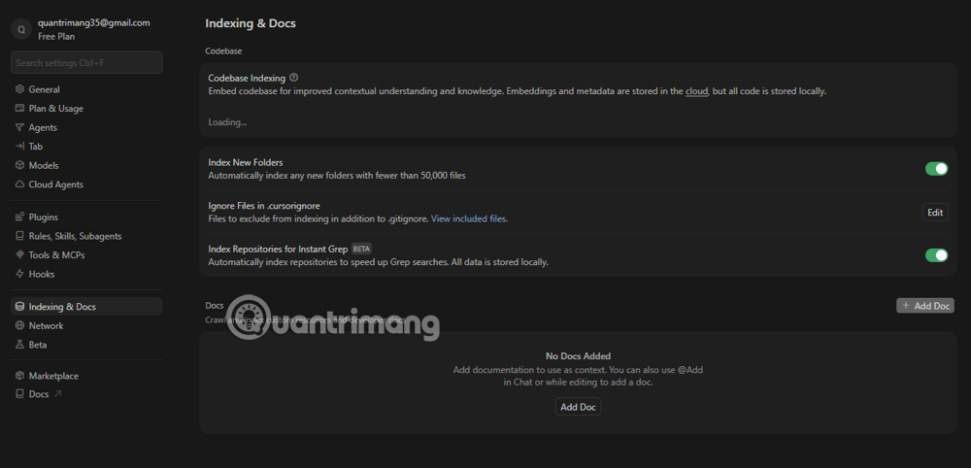Image resolution: width=971 pixels, height=468 pixels.
Task: Click the No Docs Added message
Action: tap(578, 356)
